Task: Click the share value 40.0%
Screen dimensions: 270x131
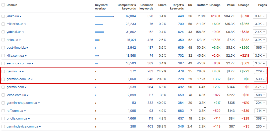Action: 161,103
